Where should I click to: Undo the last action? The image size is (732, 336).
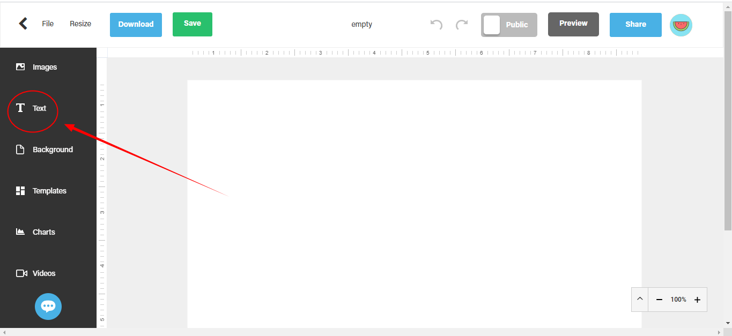(437, 25)
